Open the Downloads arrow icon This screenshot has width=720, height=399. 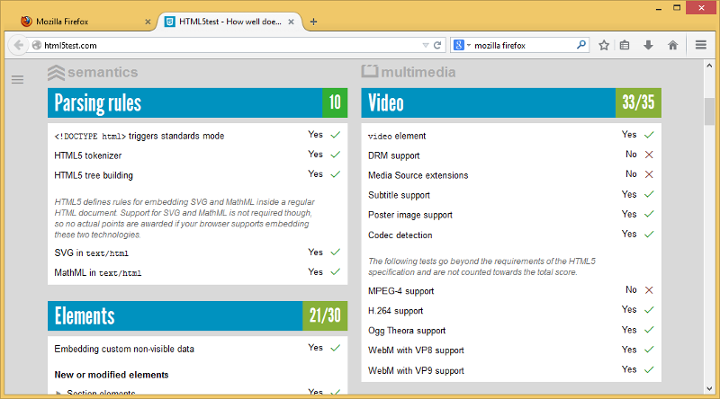point(648,44)
